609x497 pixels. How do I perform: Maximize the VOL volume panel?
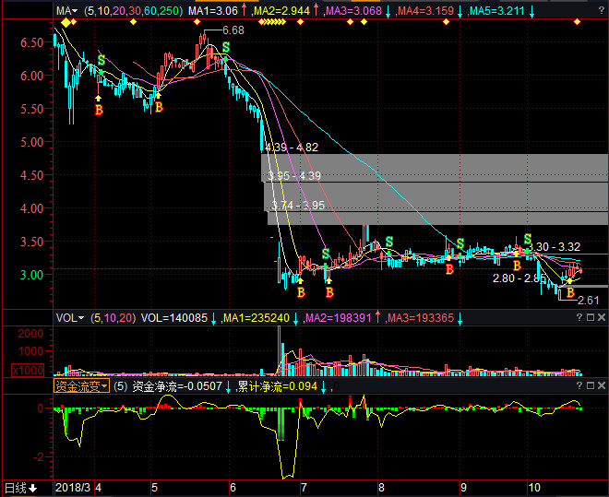click(590, 318)
